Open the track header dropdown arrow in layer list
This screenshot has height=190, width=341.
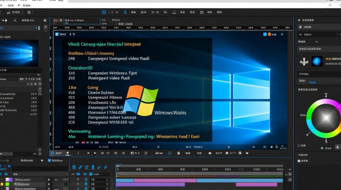pos(67,174)
